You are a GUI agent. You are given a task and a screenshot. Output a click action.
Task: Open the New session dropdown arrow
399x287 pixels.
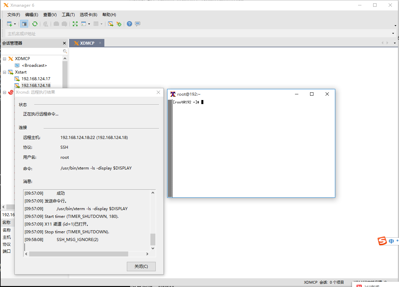pyautogui.click(x=15, y=24)
